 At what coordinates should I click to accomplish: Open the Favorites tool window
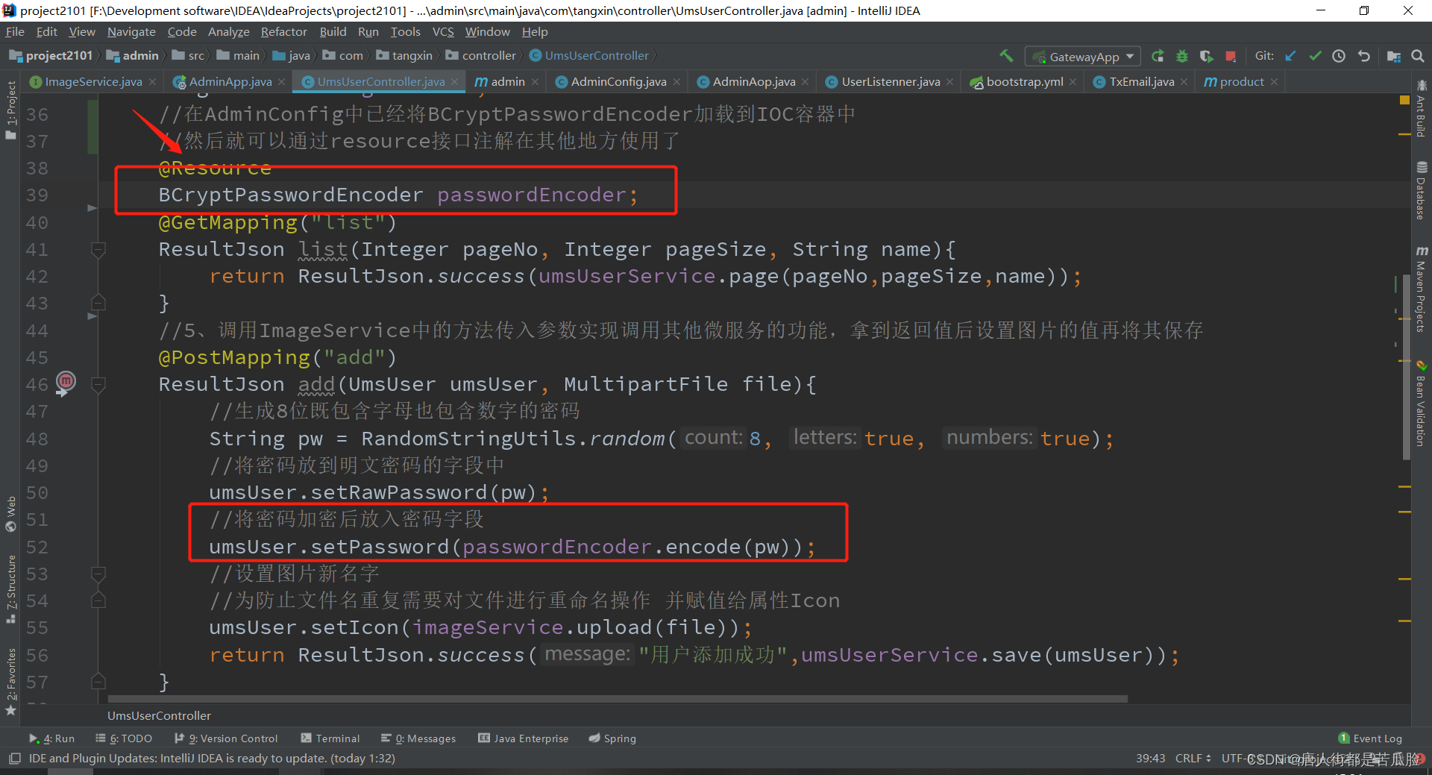[x=10, y=680]
